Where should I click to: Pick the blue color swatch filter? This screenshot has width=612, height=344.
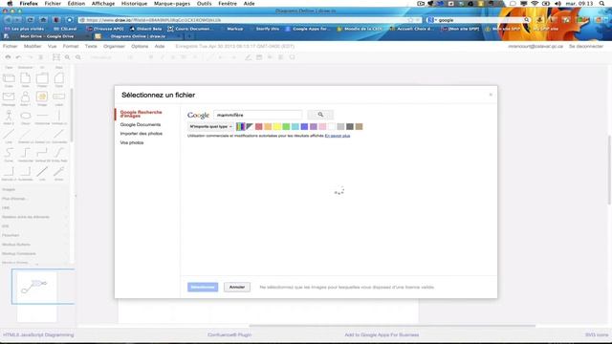pos(304,126)
